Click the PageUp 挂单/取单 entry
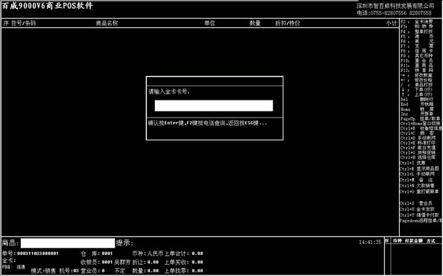 point(420,119)
